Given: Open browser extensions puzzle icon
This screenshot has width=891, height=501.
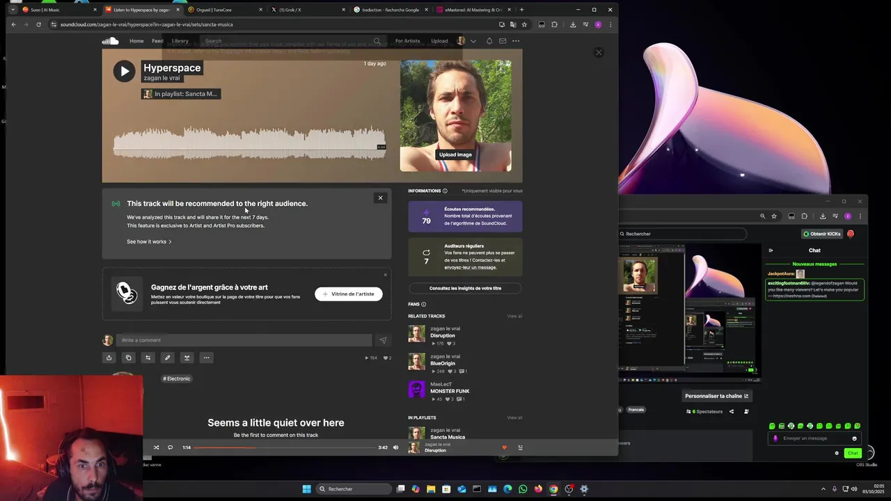Looking at the screenshot, I should point(554,24).
